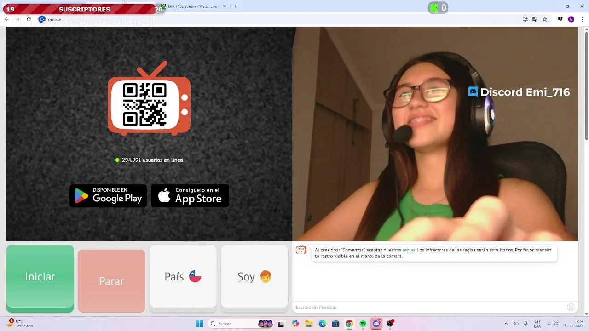589x331 pixels.
Task: Click the Chile flag icon
Action: 195,276
